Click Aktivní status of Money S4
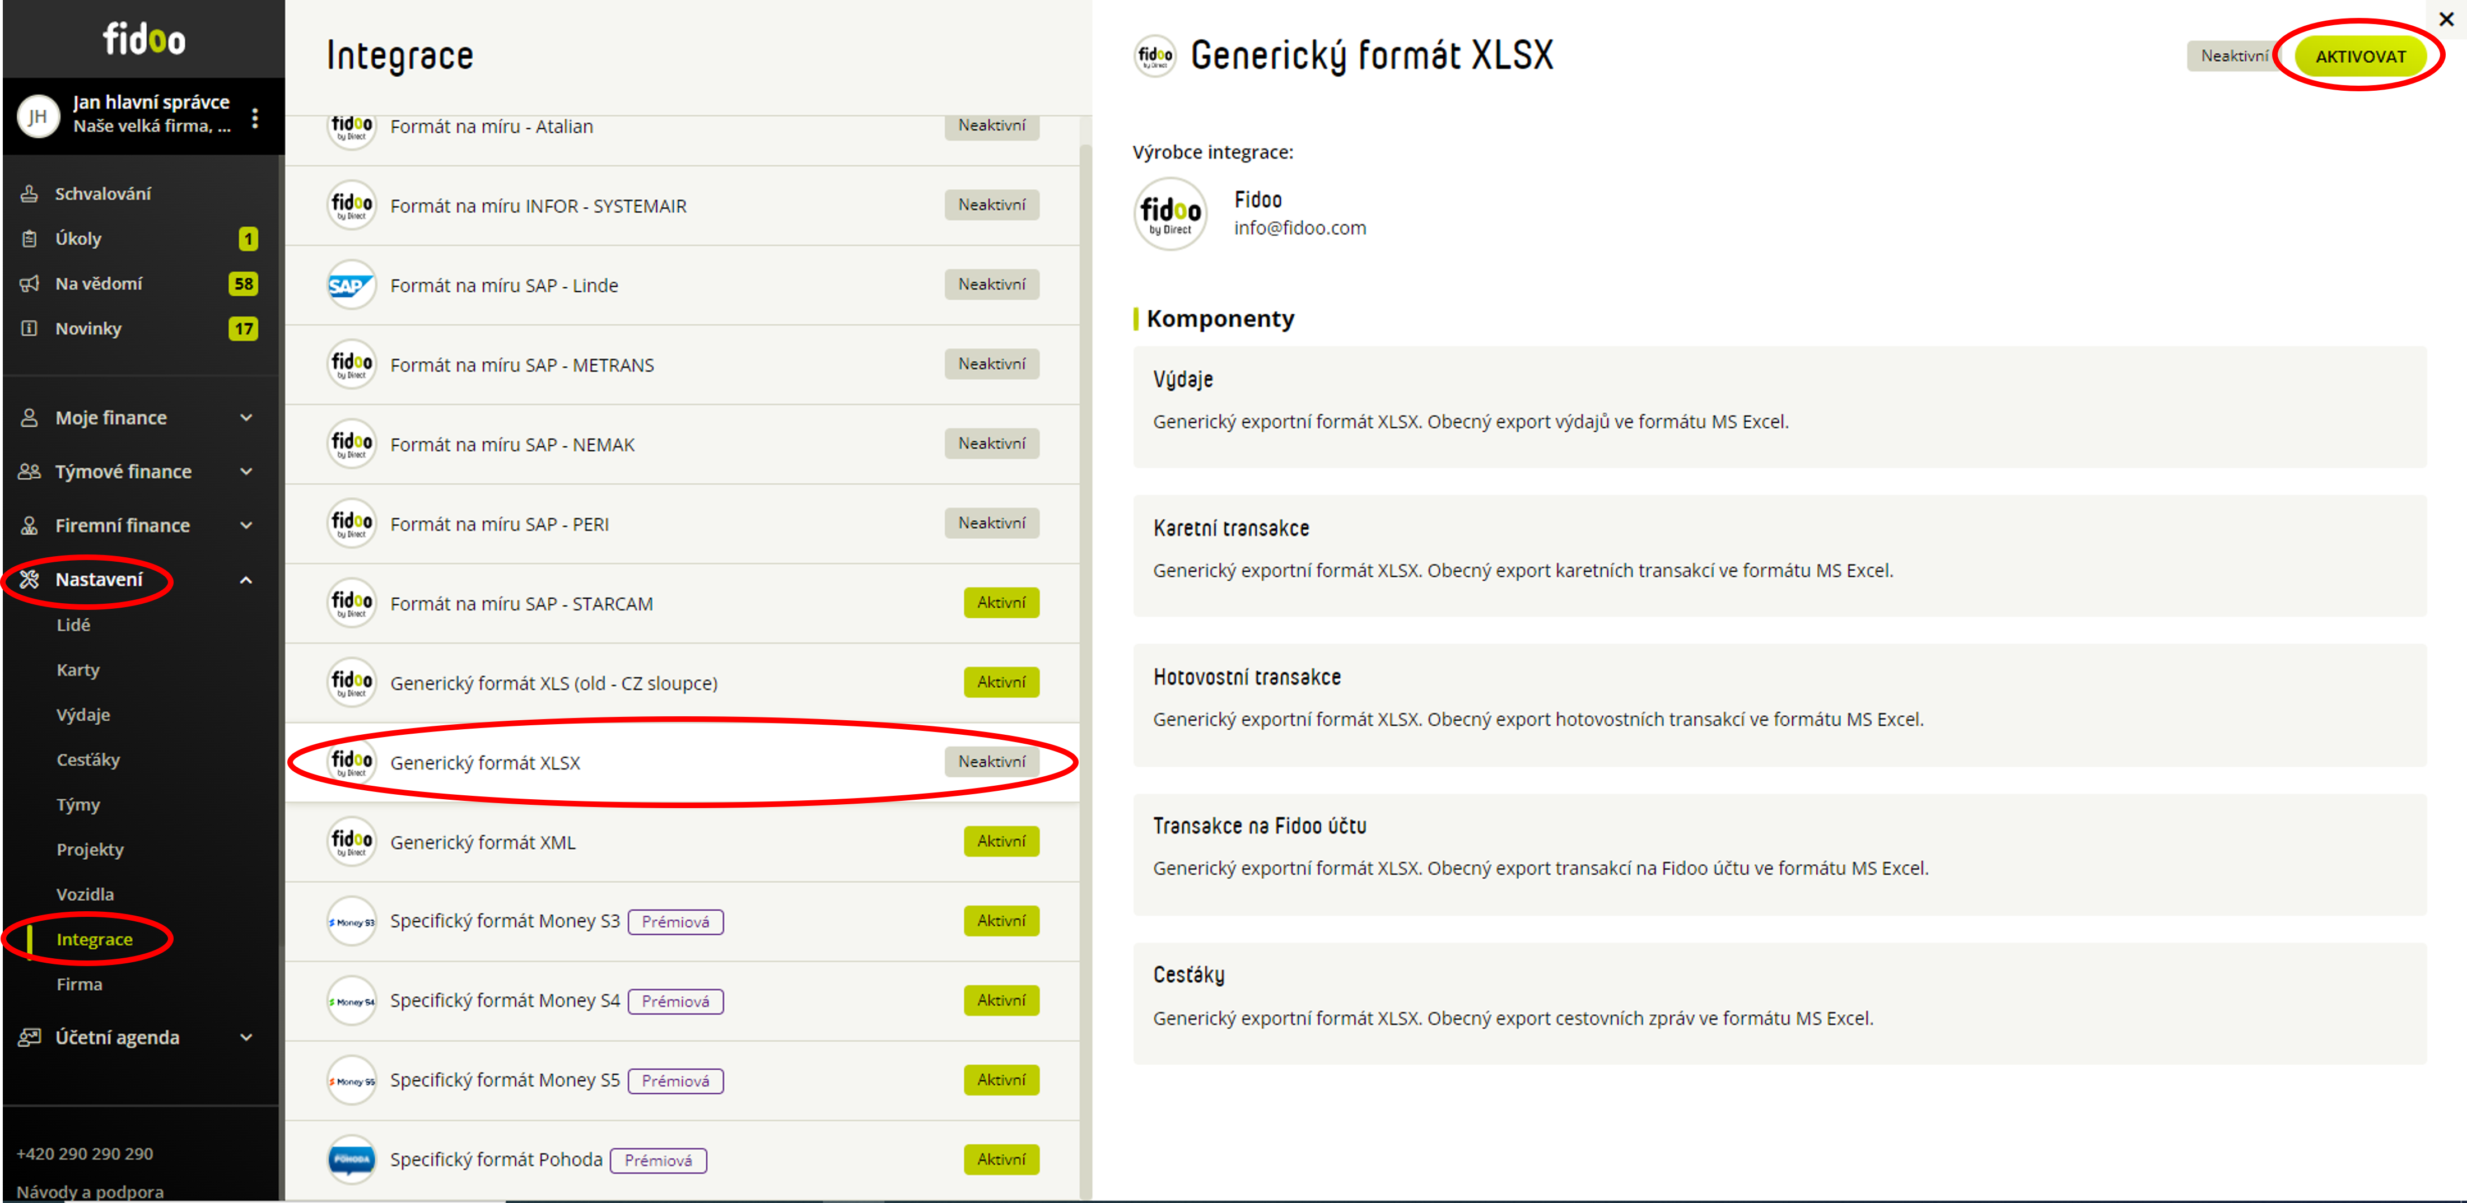2467x1203 pixels. click(x=1001, y=1000)
